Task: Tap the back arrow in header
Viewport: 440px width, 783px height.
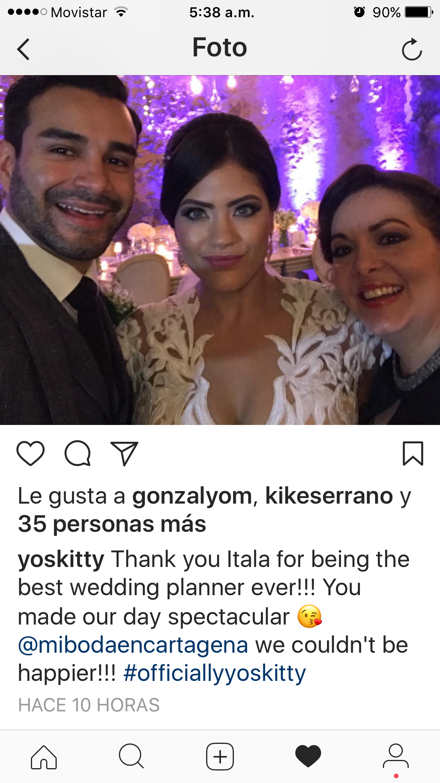Action: [23, 49]
